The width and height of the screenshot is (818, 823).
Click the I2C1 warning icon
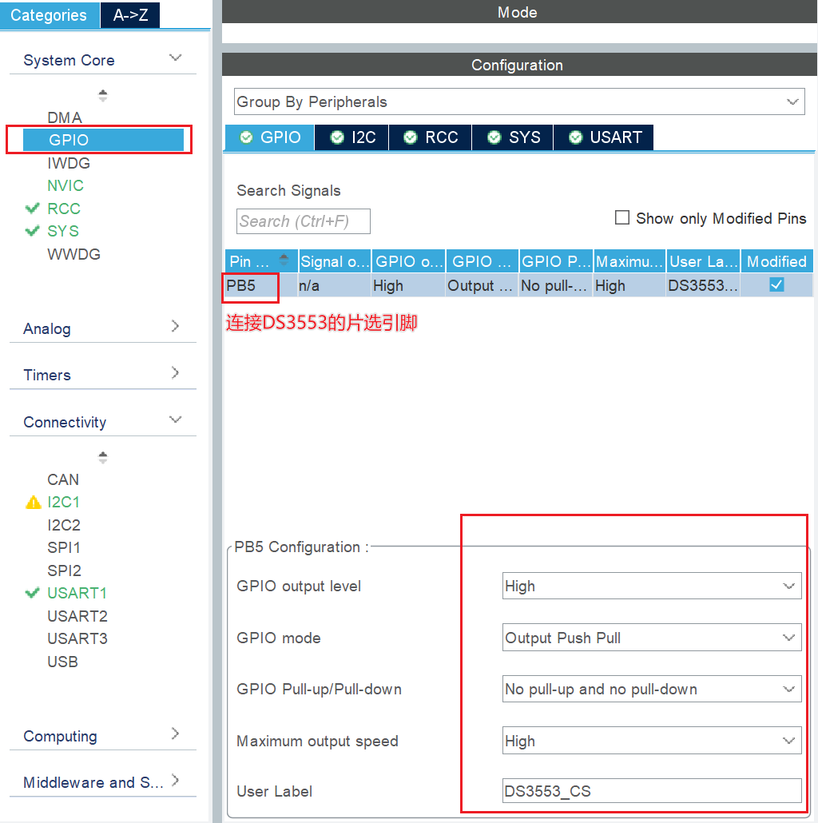tap(33, 503)
